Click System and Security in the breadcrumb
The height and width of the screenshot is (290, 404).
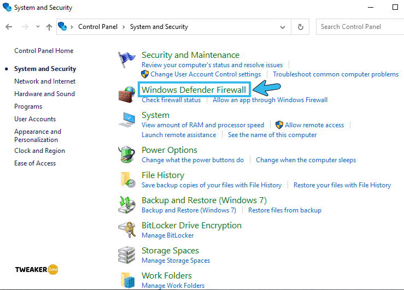[159, 27]
